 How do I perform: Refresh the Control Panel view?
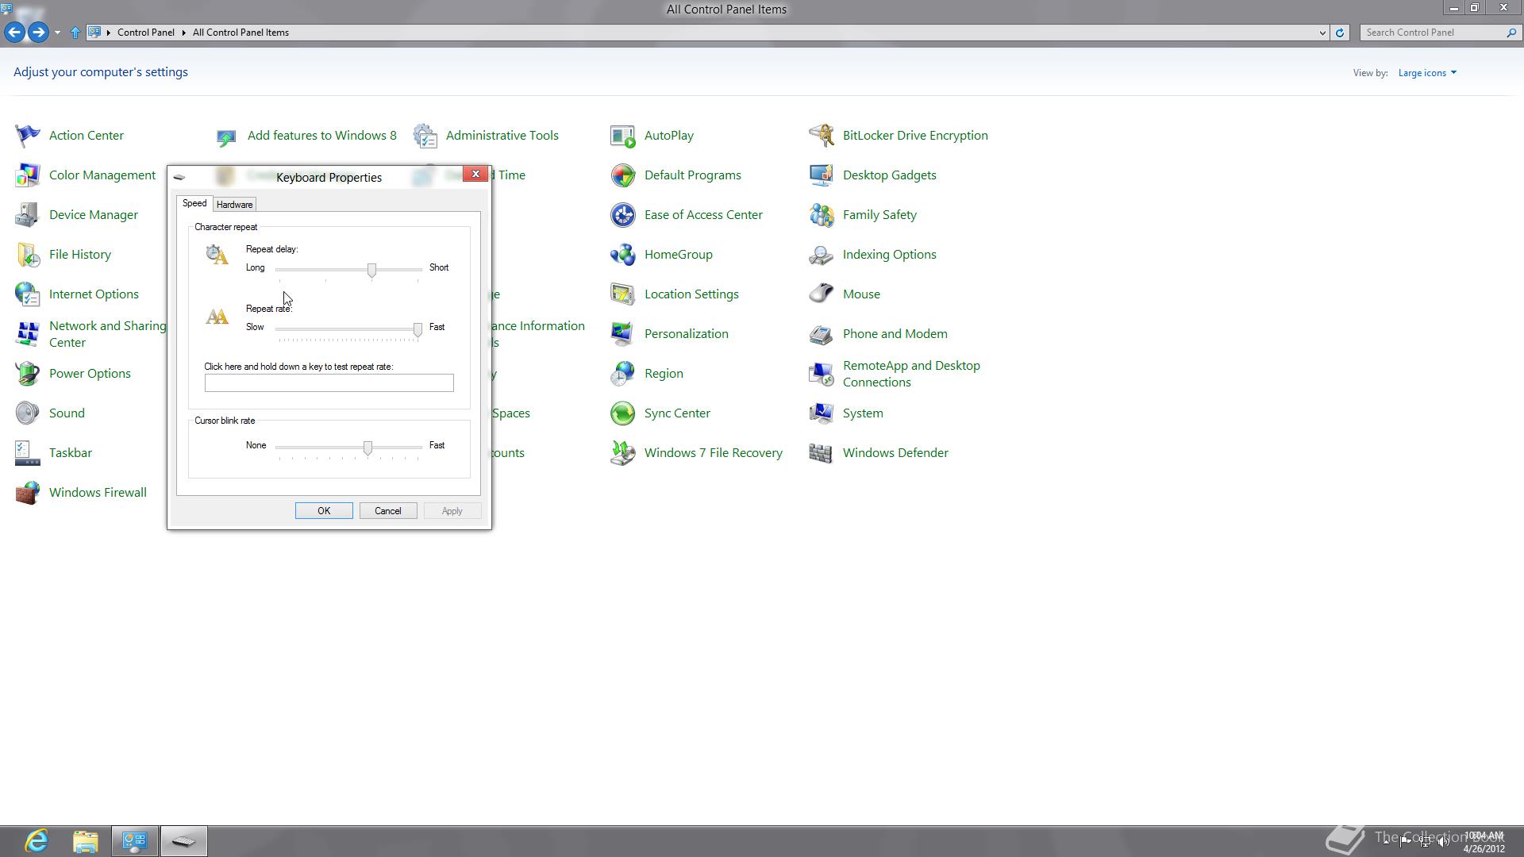pos(1340,33)
